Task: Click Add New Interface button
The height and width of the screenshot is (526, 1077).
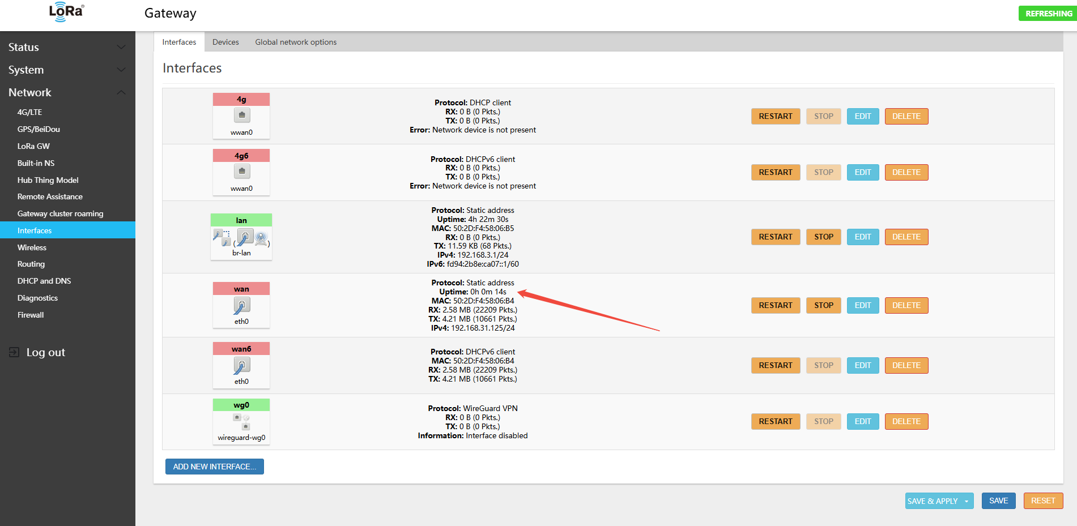Action: (x=214, y=467)
